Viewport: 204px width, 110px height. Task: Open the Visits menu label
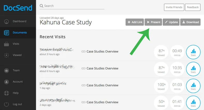click(x=16, y=44)
